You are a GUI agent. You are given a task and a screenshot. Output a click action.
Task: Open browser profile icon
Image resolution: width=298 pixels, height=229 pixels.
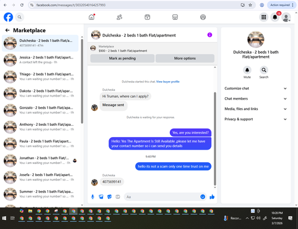pos(262,5)
